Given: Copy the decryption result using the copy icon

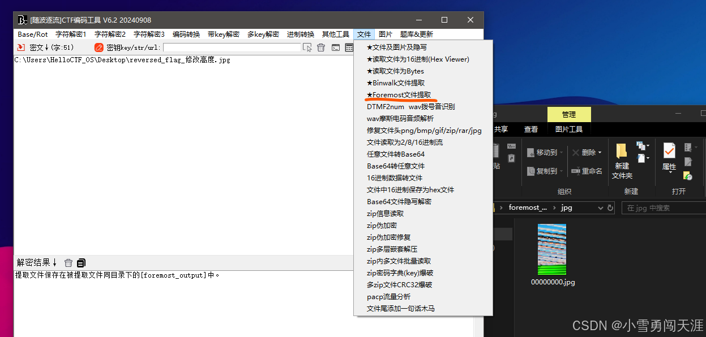Looking at the screenshot, I should pos(81,262).
